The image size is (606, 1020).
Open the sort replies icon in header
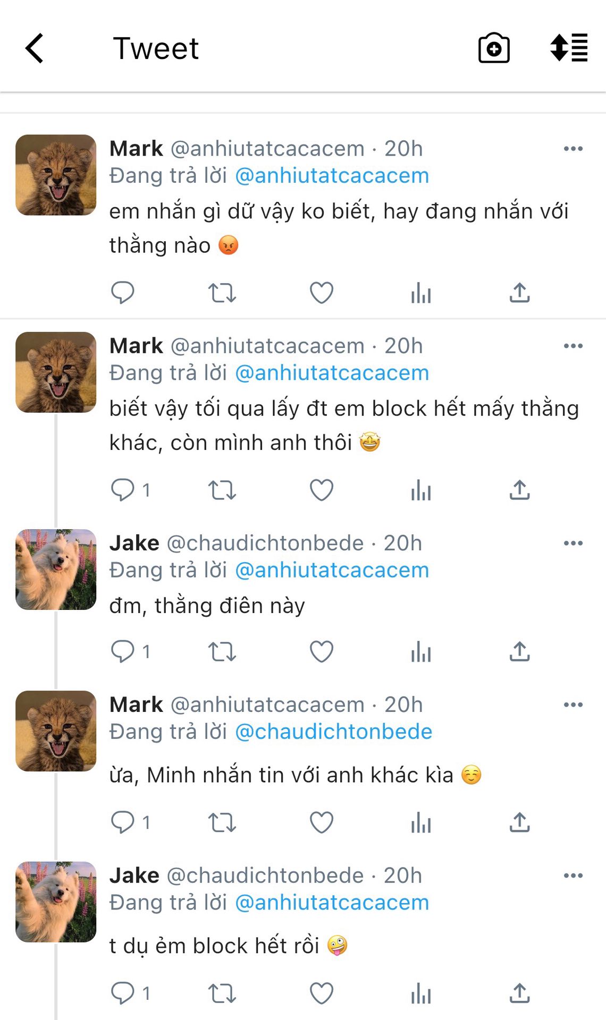[x=569, y=48]
